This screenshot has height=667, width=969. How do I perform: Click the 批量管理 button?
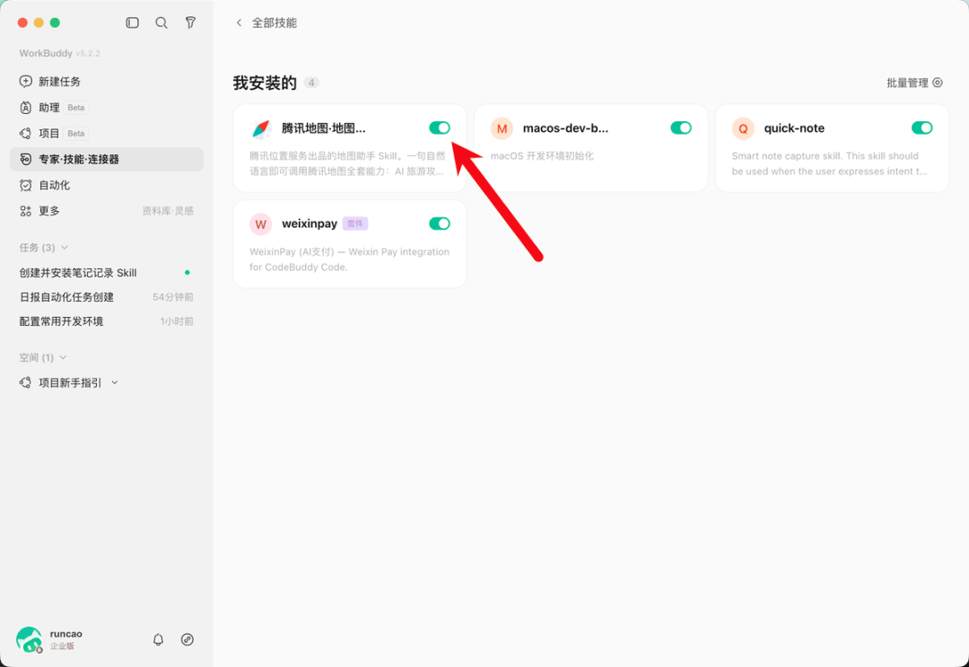click(x=914, y=83)
